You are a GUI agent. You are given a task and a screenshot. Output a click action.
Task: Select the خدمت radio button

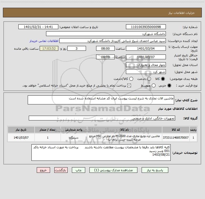click(x=149, y=79)
